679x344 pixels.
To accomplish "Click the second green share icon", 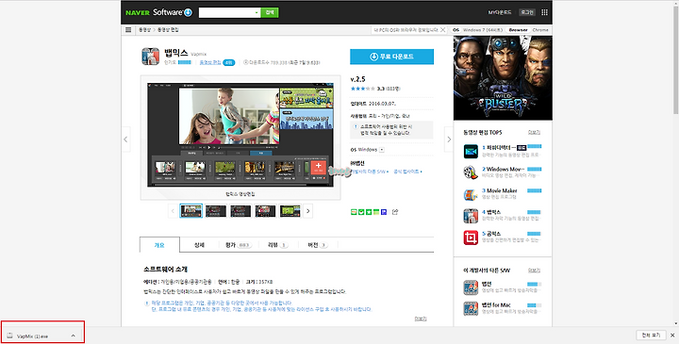I will (361, 212).
